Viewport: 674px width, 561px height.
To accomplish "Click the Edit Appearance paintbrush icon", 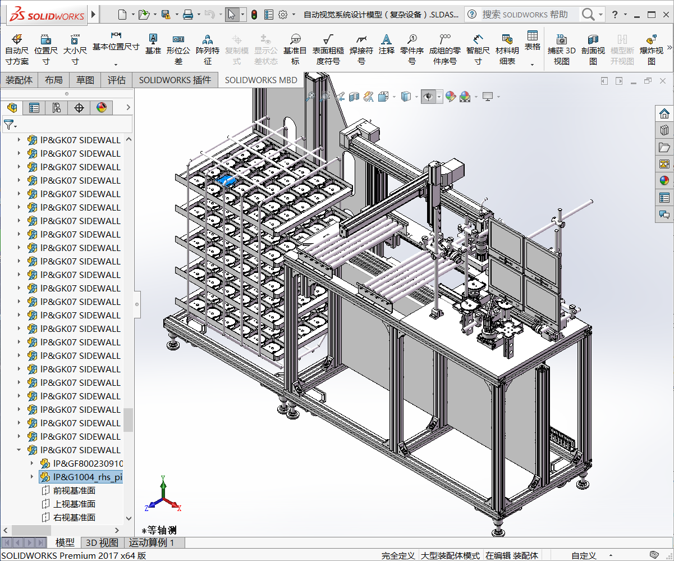I will tap(451, 96).
